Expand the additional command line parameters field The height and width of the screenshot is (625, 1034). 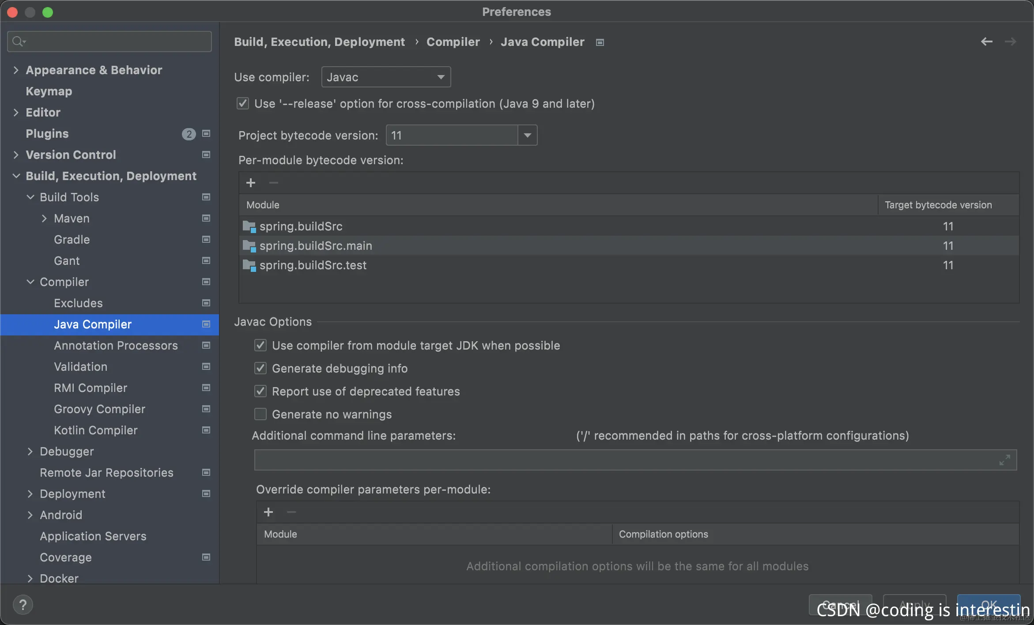[1004, 460]
